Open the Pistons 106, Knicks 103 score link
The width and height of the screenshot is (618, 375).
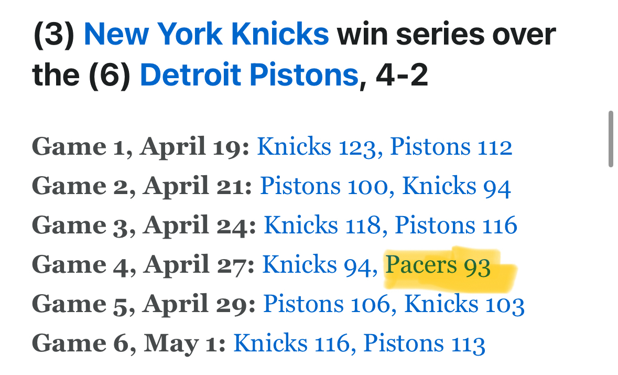click(x=393, y=305)
